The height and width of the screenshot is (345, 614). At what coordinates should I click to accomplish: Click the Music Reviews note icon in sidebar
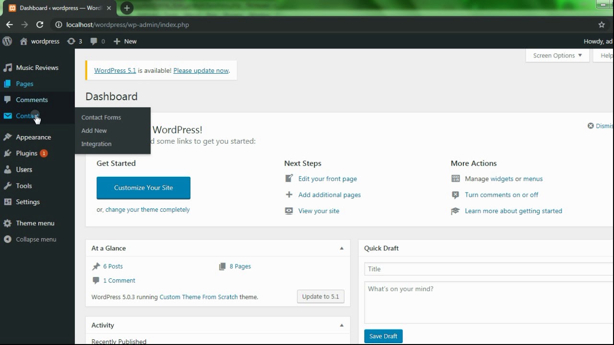coord(8,68)
